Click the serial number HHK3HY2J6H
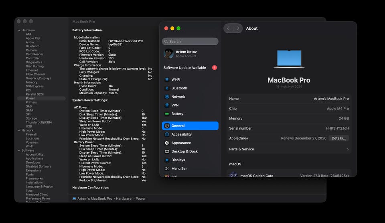 coord(337,128)
